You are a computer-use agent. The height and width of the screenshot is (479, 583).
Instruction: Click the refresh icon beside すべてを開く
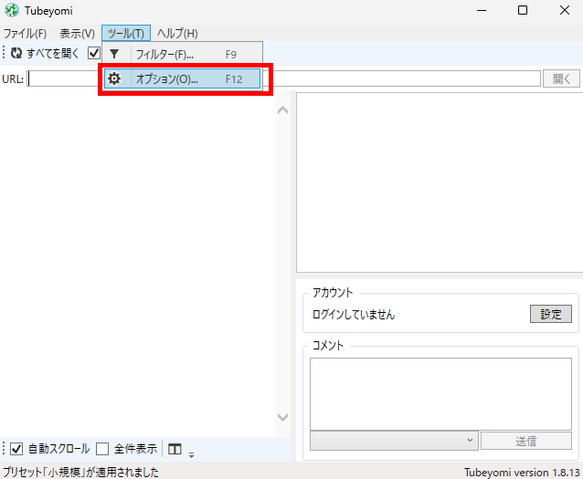[16, 54]
